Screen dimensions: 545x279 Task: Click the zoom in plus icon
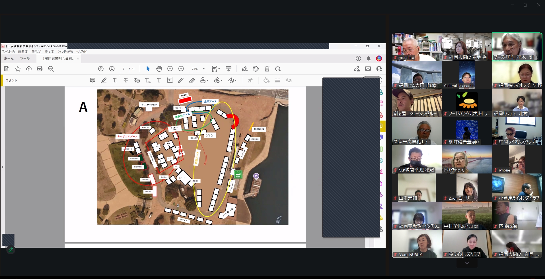pyautogui.click(x=181, y=69)
